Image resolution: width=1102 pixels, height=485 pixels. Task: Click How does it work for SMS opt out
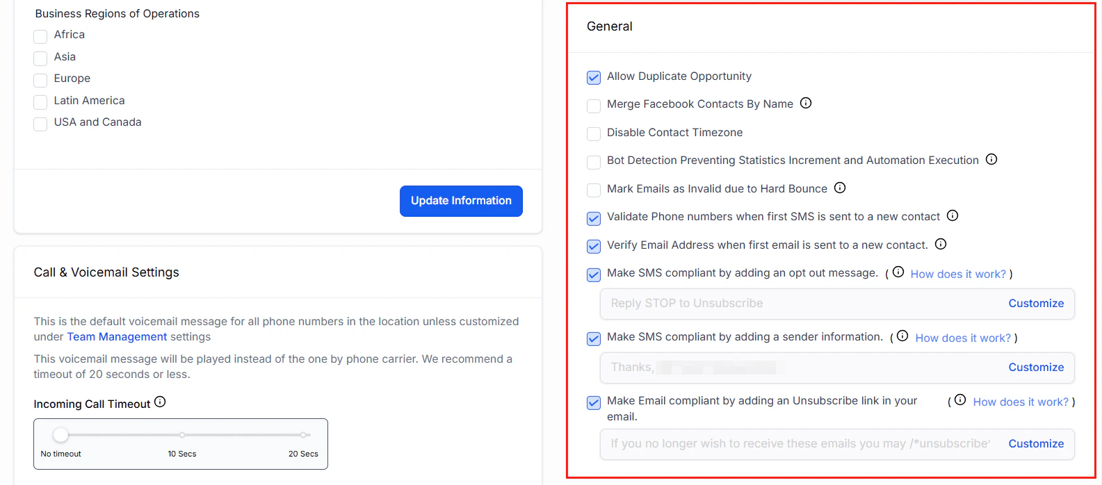(x=959, y=274)
